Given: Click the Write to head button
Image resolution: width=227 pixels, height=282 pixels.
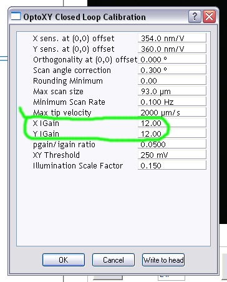Looking at the screenshot, I should 163,260.
